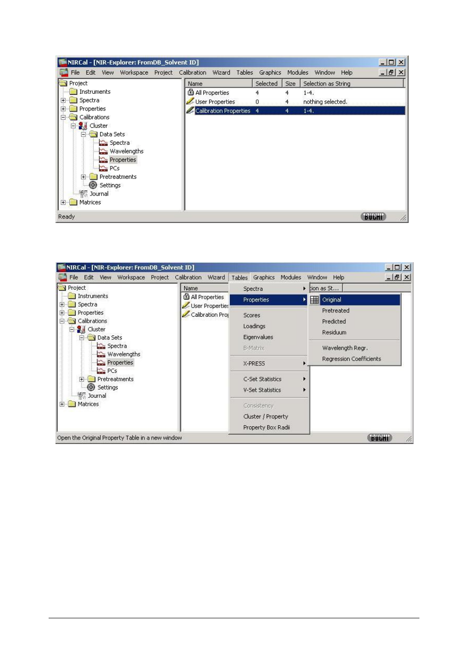Expand Matrices node in upper tree

[63, 202]
